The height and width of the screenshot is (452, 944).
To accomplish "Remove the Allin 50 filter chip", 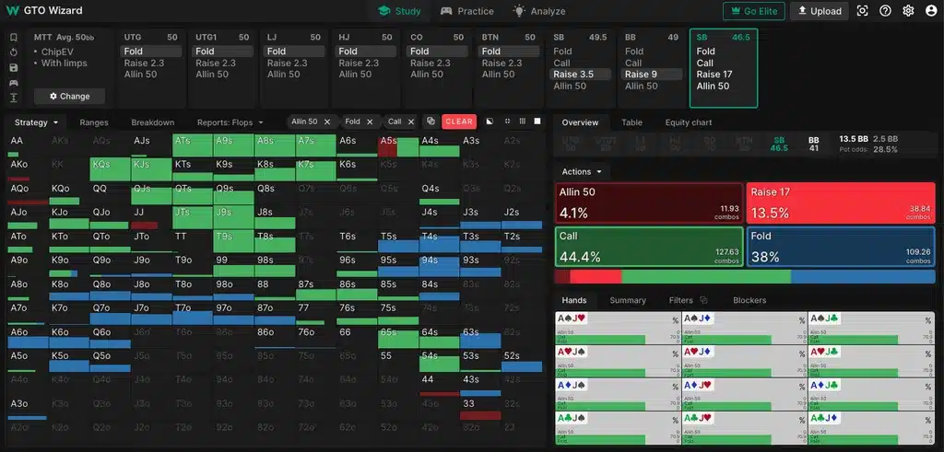I will 327,122.
